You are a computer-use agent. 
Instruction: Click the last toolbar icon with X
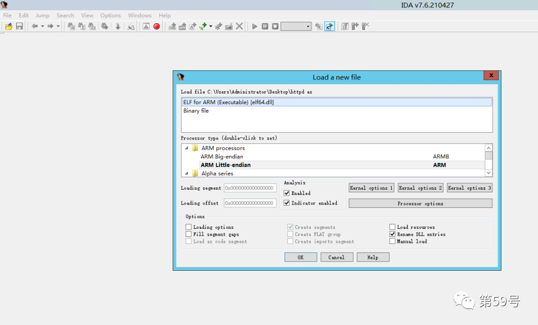coord(365,26)
